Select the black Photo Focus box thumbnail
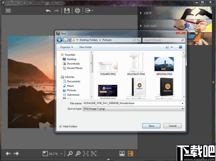216x161 pixels. click(164, 87)
